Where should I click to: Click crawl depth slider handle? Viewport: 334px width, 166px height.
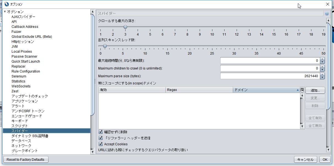[125, 27]
